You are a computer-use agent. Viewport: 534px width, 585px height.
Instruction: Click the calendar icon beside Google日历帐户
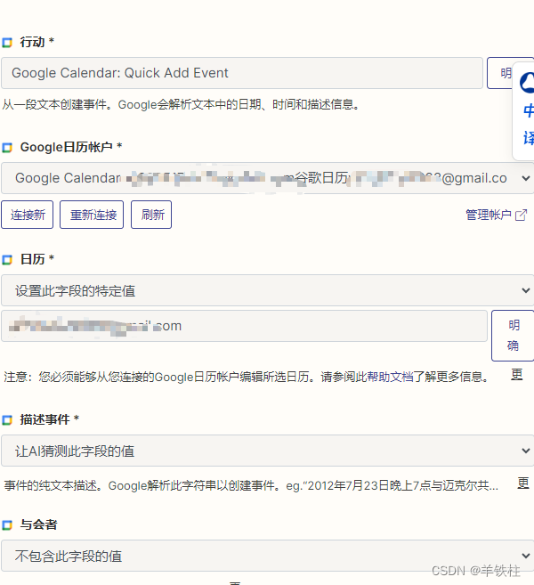(7, 148)
